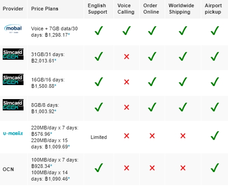This screenshot has height=186, width=228.
Task: Click the OCN provider name
Action: pyautogui.click(x=8, y=169)
